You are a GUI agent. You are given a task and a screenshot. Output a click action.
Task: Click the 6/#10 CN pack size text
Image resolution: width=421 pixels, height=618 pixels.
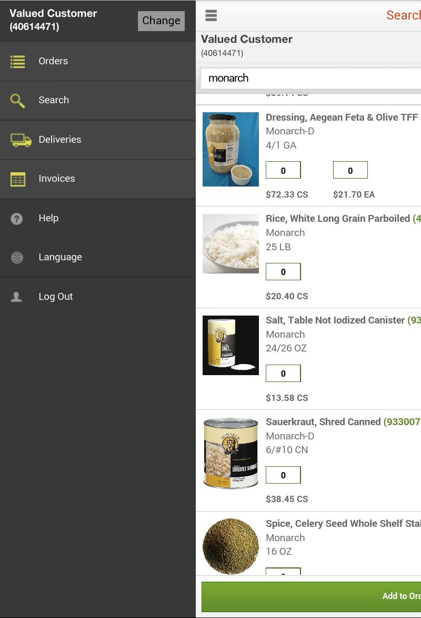(x=287, y=450)
